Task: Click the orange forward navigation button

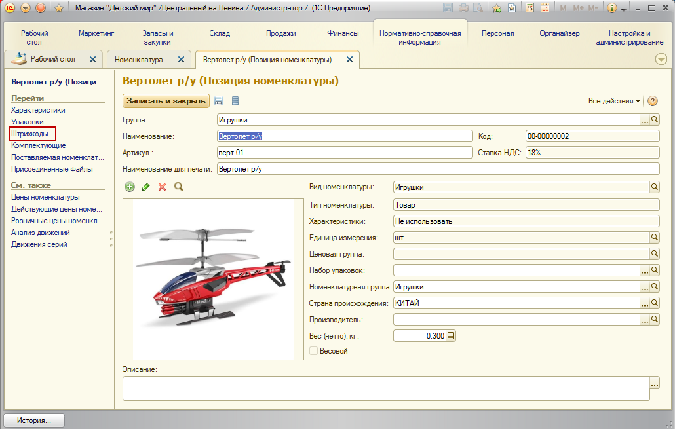Action: coord(41,8)
